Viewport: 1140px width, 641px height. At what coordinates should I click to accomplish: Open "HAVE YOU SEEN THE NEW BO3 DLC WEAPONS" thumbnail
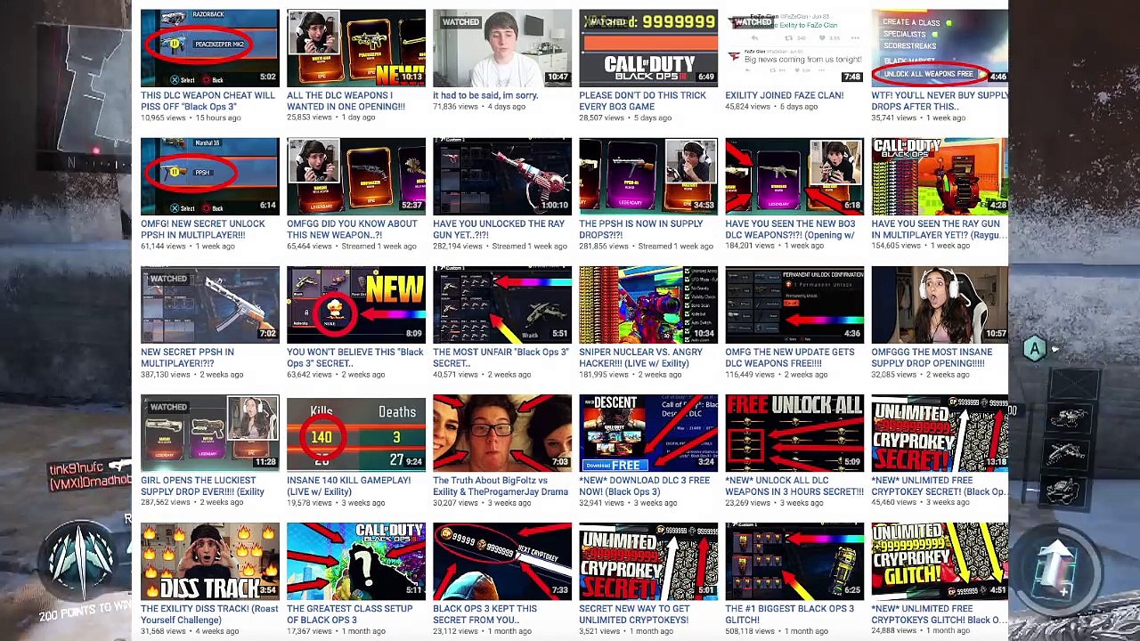794,176
